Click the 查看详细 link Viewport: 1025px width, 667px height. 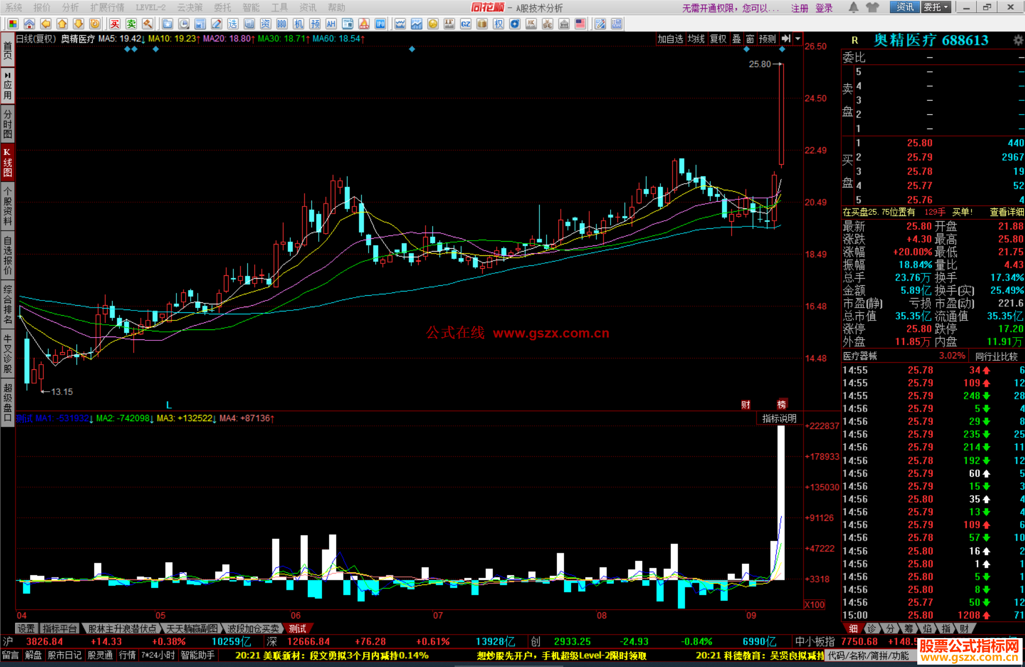(1006, 212)
